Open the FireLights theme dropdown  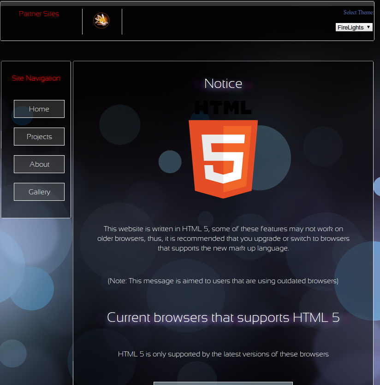click(354, 27)
